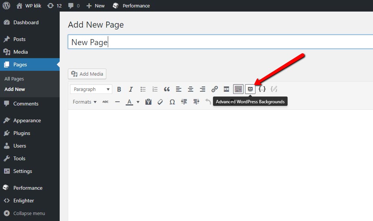Screen dimensions: 373x221
Task: Open text color picker arrow
Action: pos(138,102)
